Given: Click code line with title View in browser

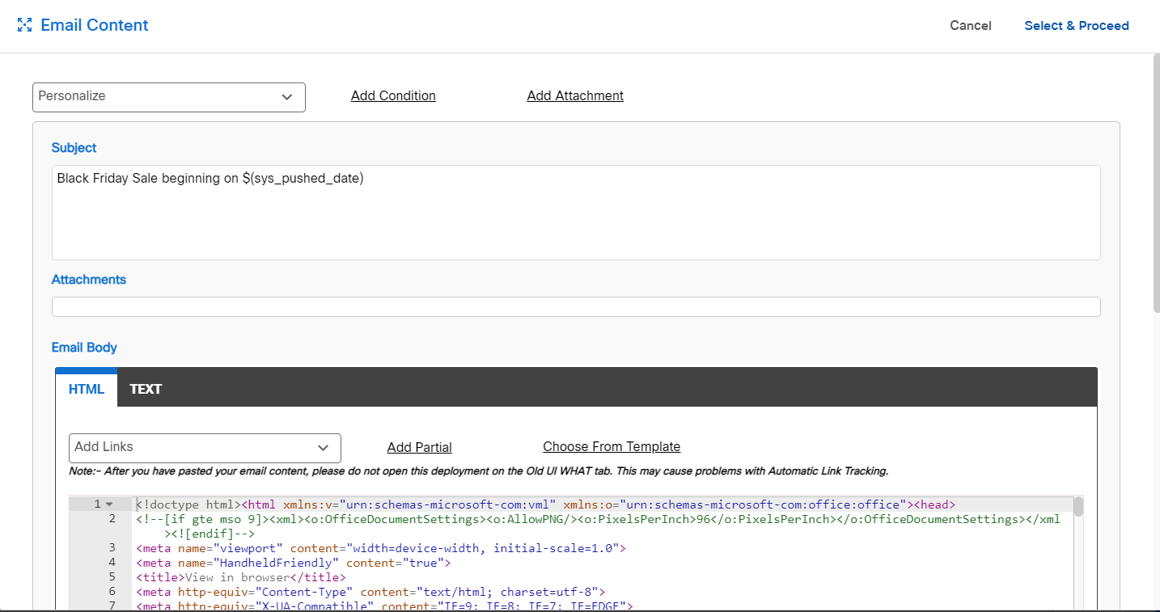Looking at the screenshot, I should pyautogui.click(x=241, y=577).
